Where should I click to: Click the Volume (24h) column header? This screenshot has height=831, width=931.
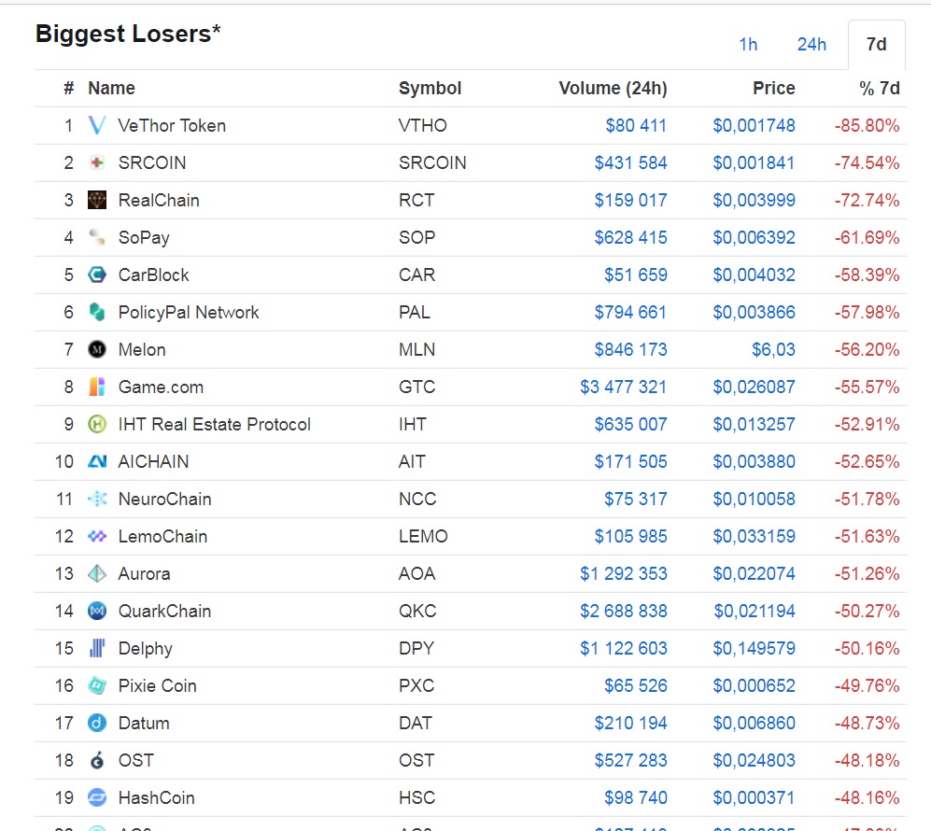click(x=613, y=88)
